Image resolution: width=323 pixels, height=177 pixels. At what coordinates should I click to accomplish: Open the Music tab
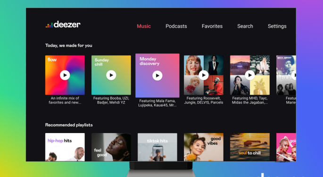[144, 26]
